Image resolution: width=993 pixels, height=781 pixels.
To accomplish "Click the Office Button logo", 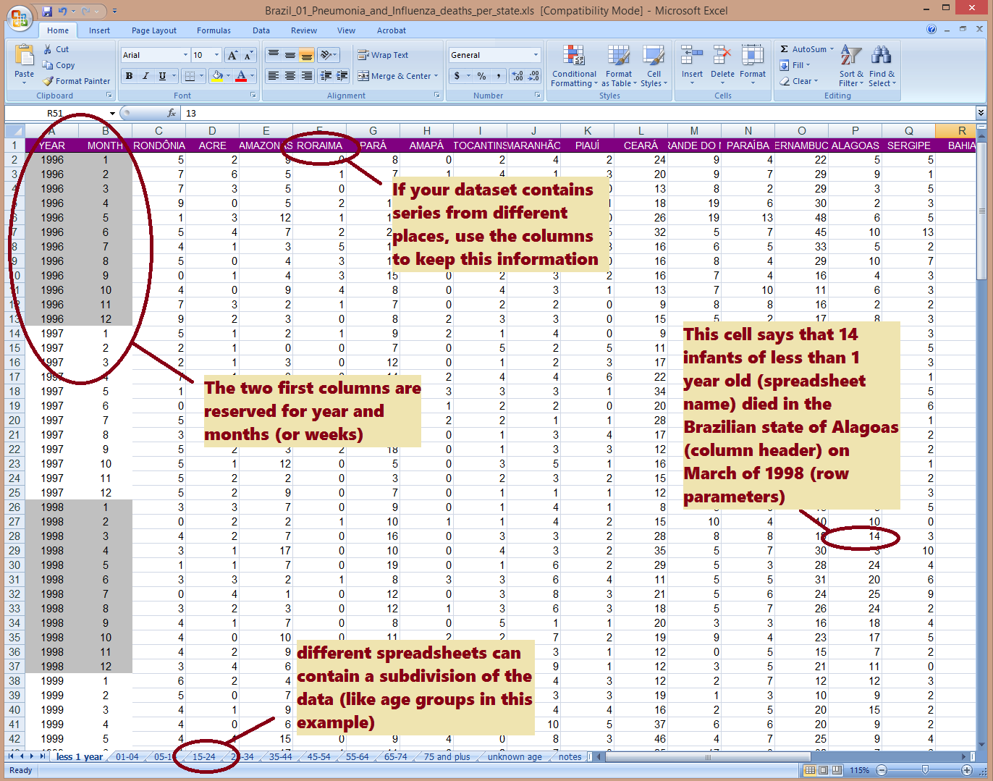I will [20, 18].
